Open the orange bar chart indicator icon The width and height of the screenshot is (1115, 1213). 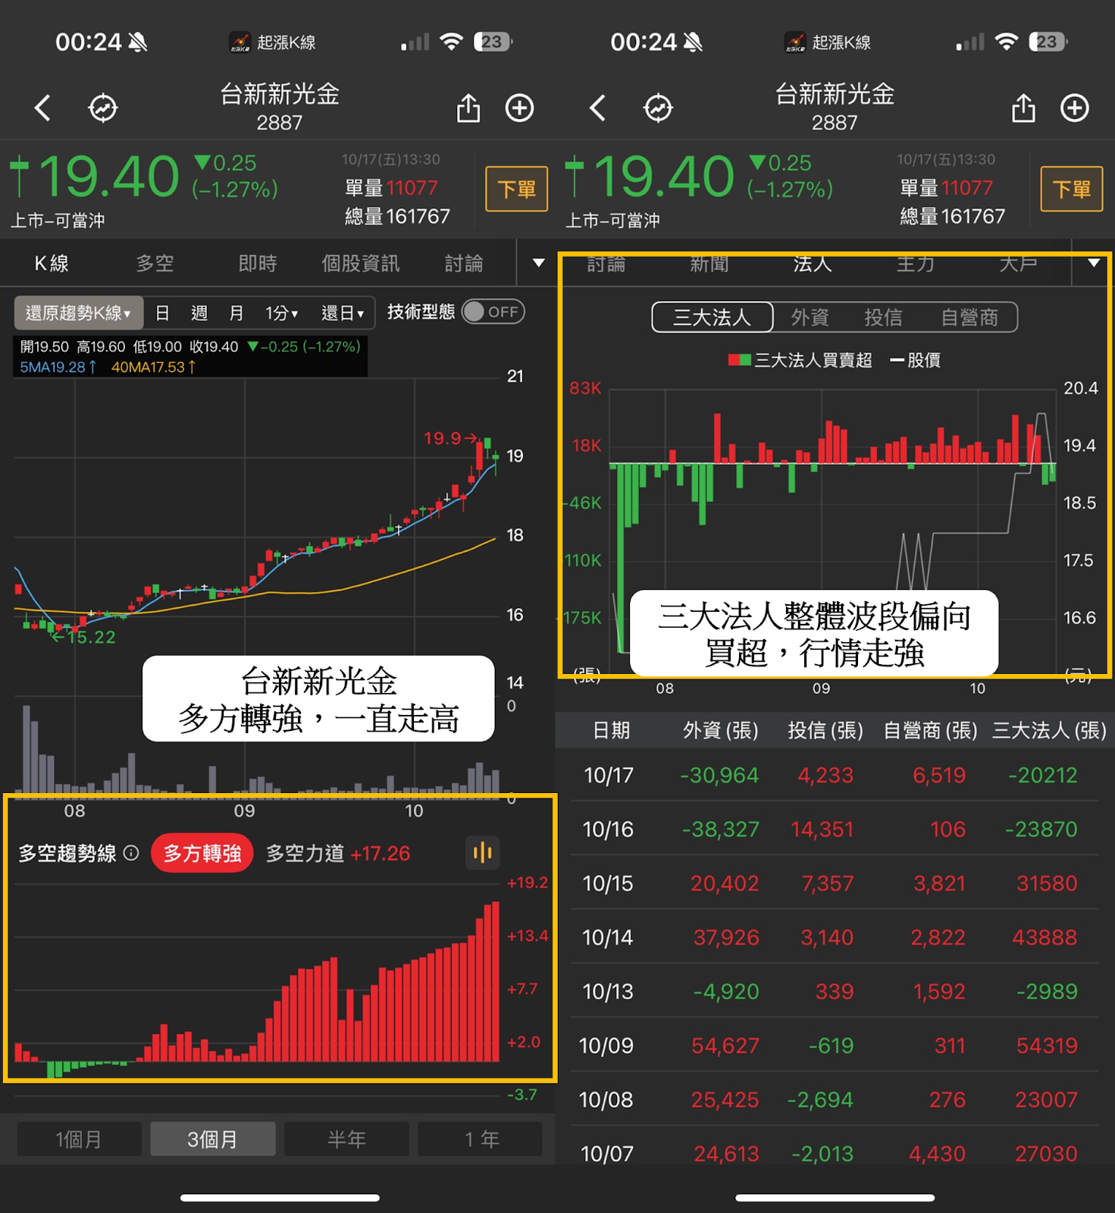[482, 854]
